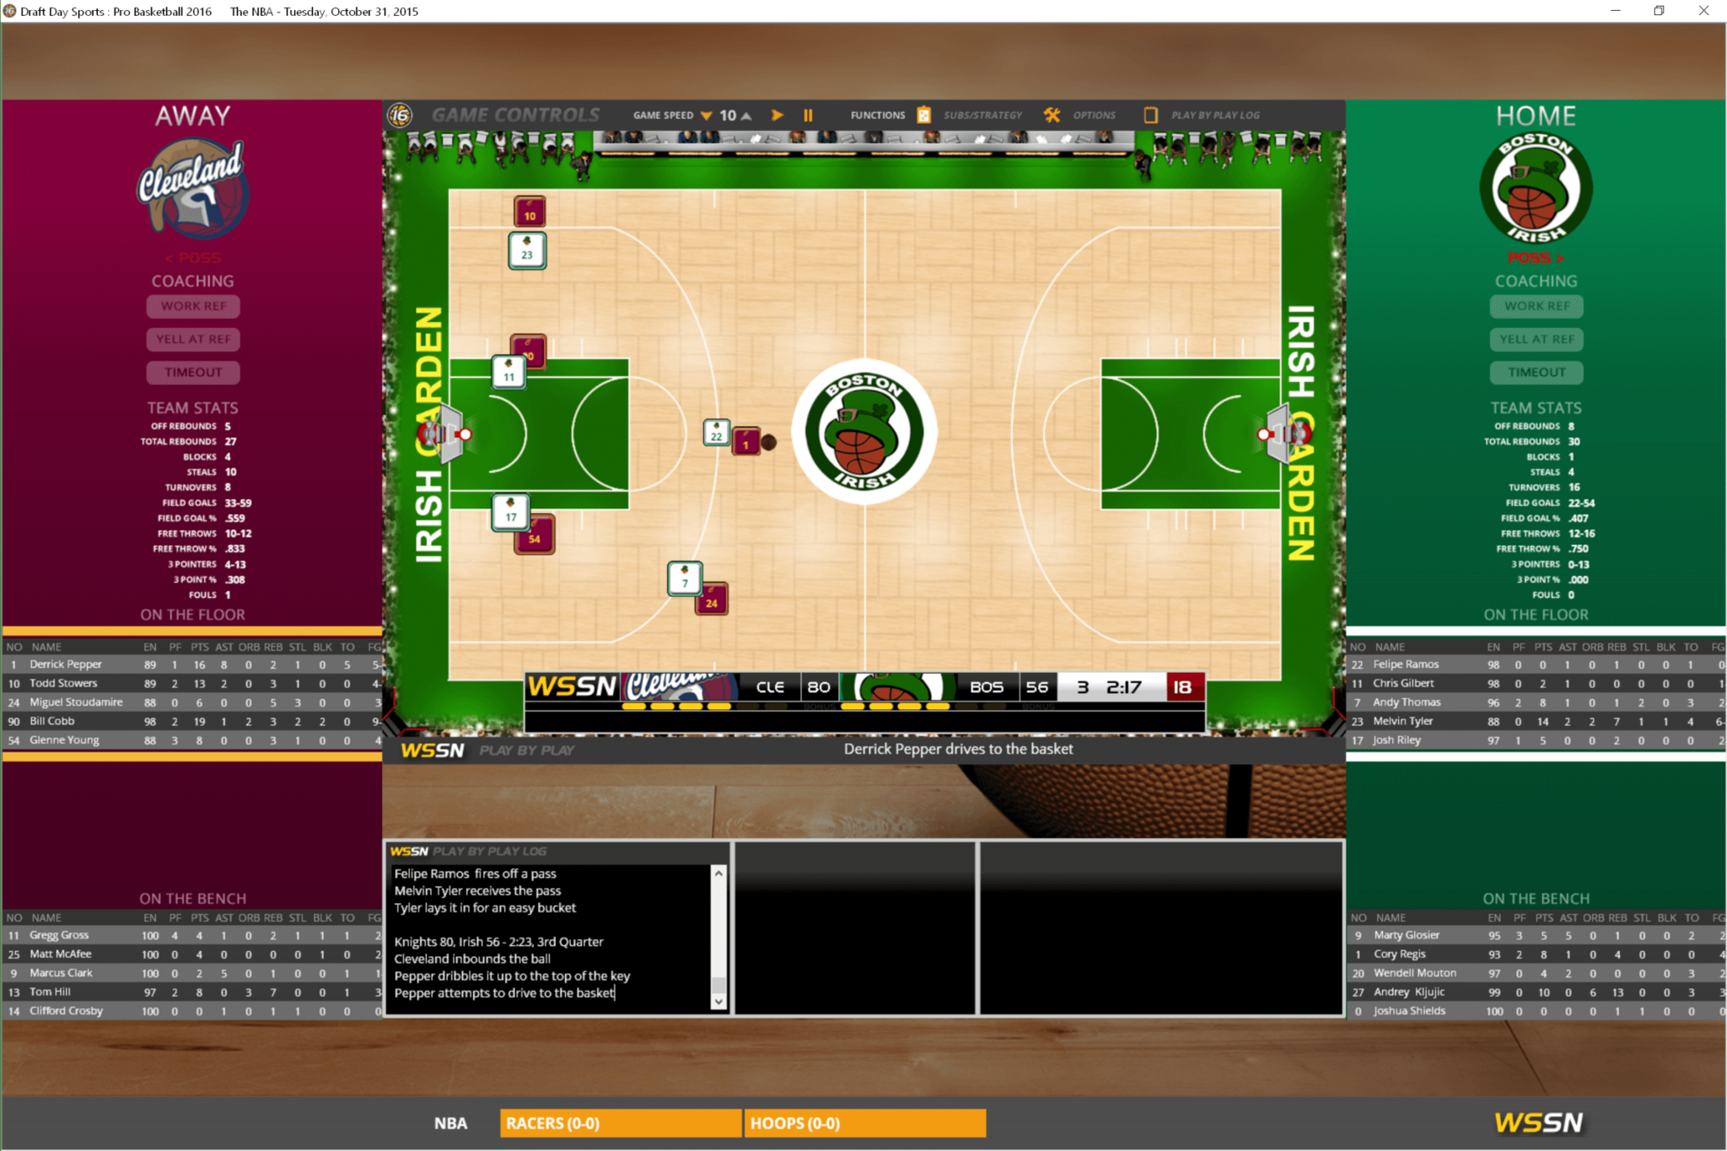The width and height of the screenshot is (1727, 1151).
Task: Select Joshua Shields on Boston bench
Action: pyautogui.click(x=1536, y=1010)
